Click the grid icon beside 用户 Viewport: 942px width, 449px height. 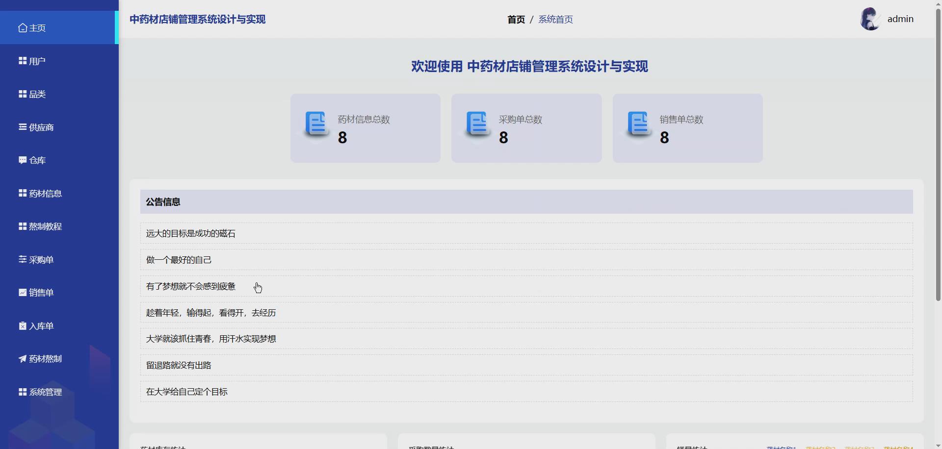pyautogui.click(x=23, y=61)
